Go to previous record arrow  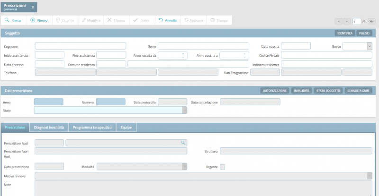point(339,21)
